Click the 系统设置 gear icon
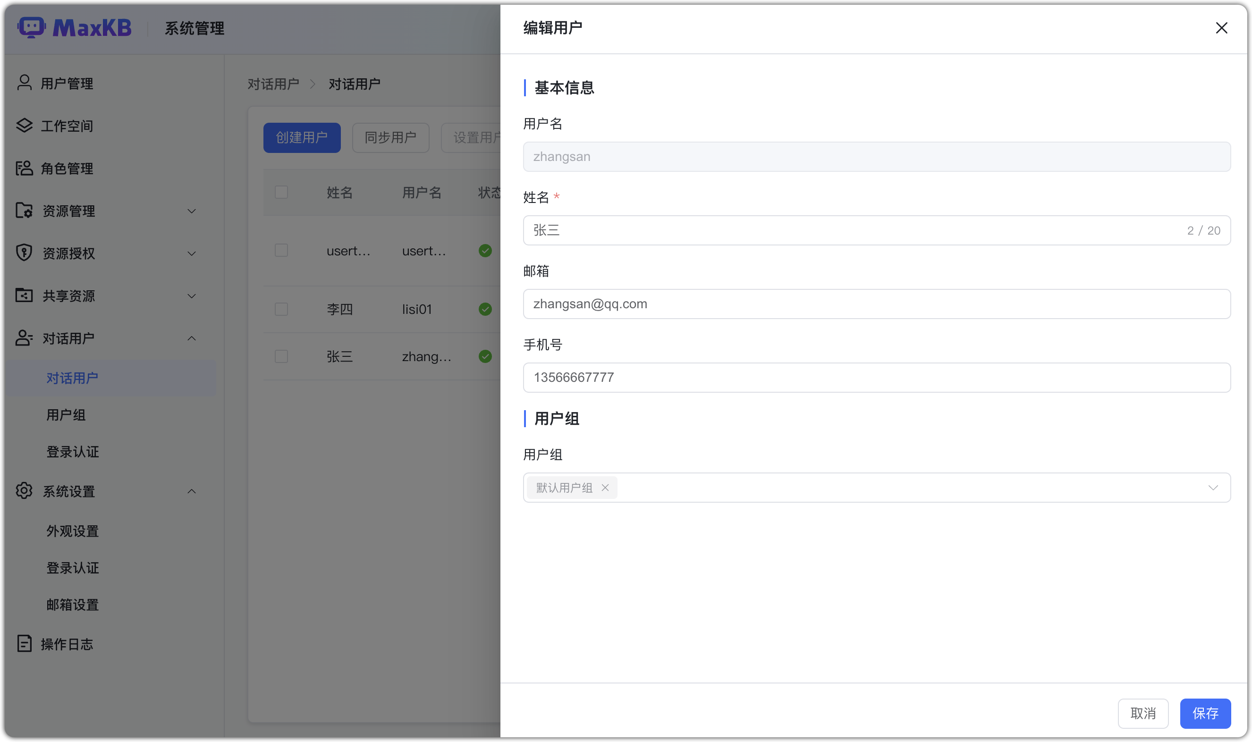 [x=24, y=491]
